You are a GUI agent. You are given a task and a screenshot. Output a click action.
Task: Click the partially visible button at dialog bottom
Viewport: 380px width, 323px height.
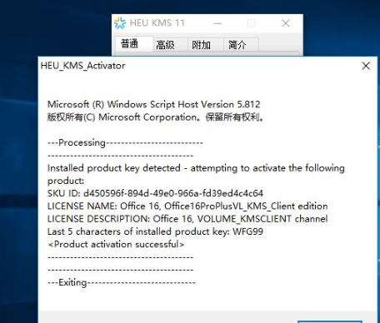click(330, 321)
